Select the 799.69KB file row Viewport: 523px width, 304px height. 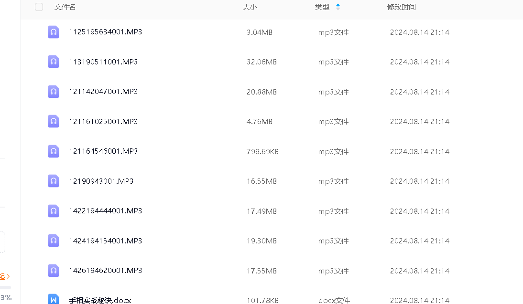pos(262,151)
